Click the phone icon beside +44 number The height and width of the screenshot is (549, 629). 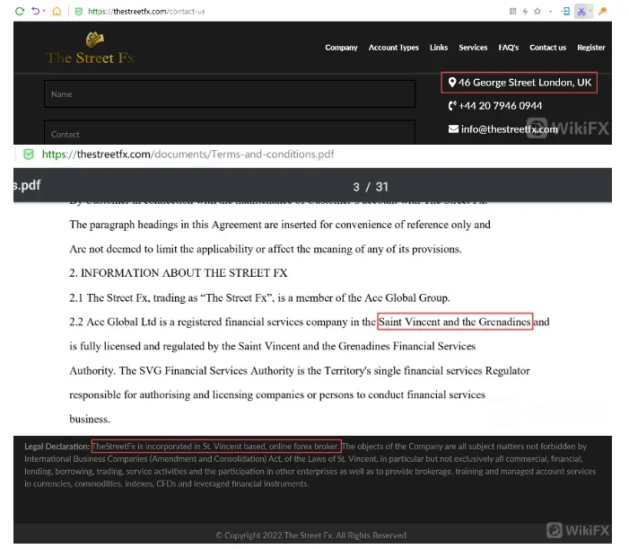coord(452,106)
